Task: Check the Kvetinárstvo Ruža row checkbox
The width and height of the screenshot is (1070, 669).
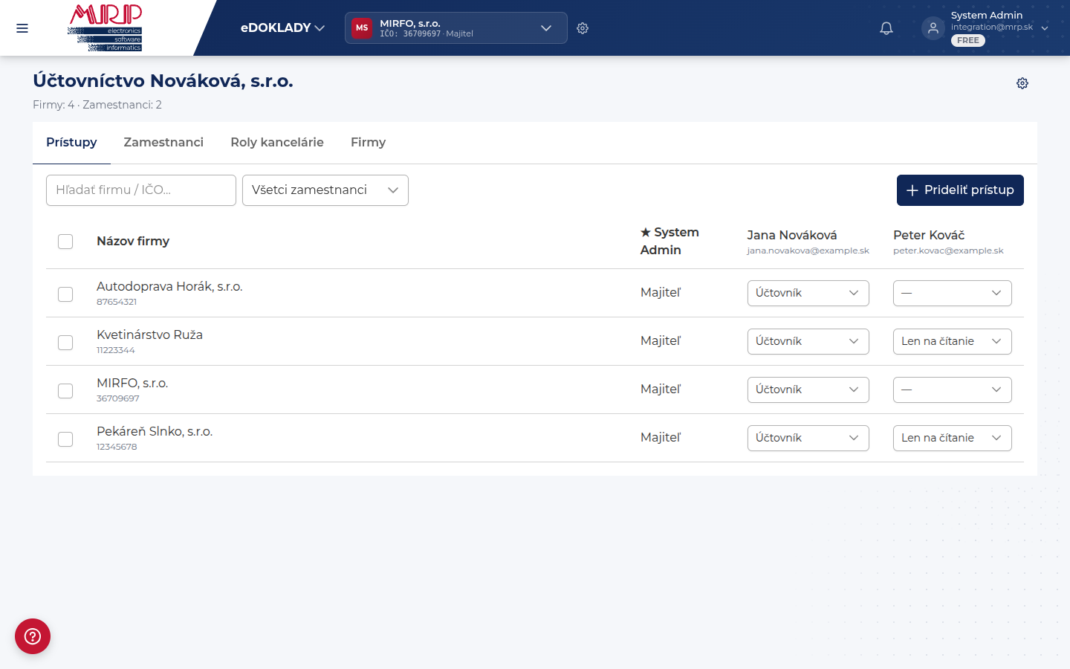Action: pos(65,343)
